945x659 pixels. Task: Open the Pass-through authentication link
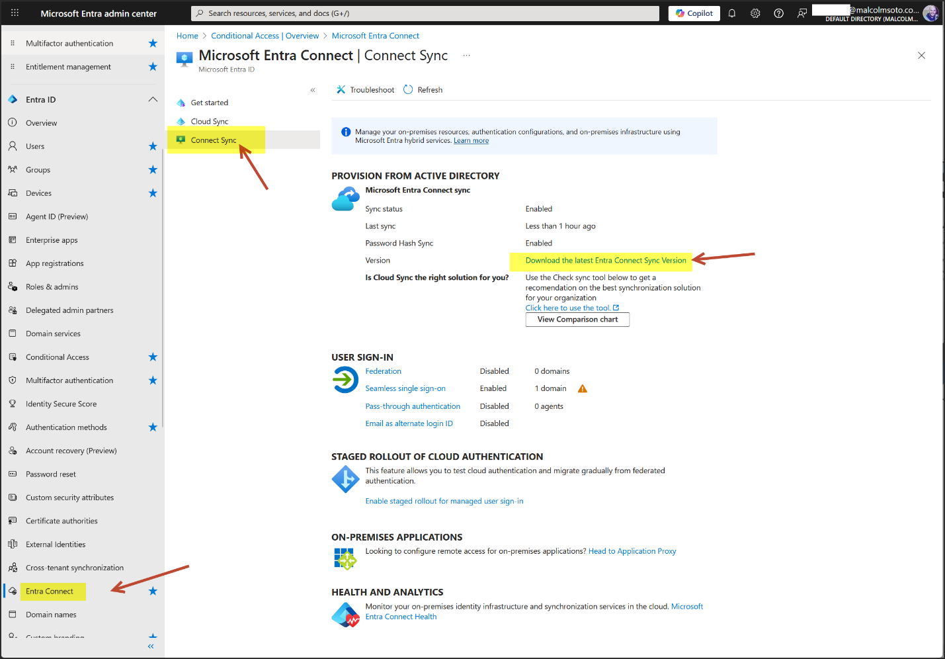413,406
